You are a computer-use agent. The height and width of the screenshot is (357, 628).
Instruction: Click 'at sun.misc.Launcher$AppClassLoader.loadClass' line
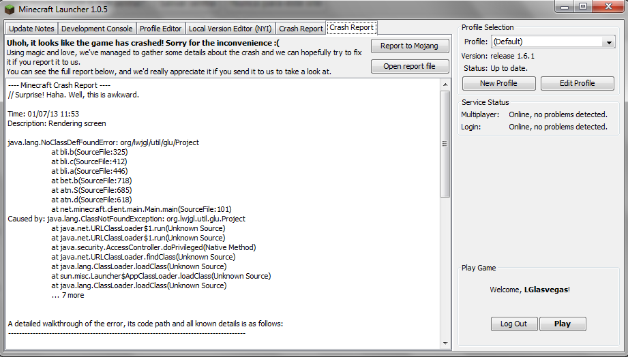click(x=161, y=276)
